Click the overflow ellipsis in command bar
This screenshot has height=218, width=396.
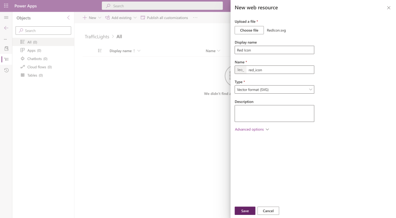tap(195, 18)
